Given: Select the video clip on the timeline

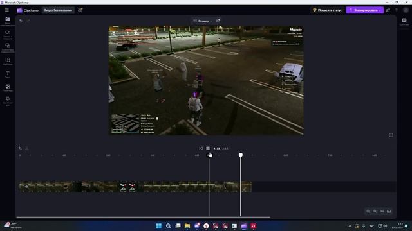Looking at the screenshot, I should tap(135, 187).
